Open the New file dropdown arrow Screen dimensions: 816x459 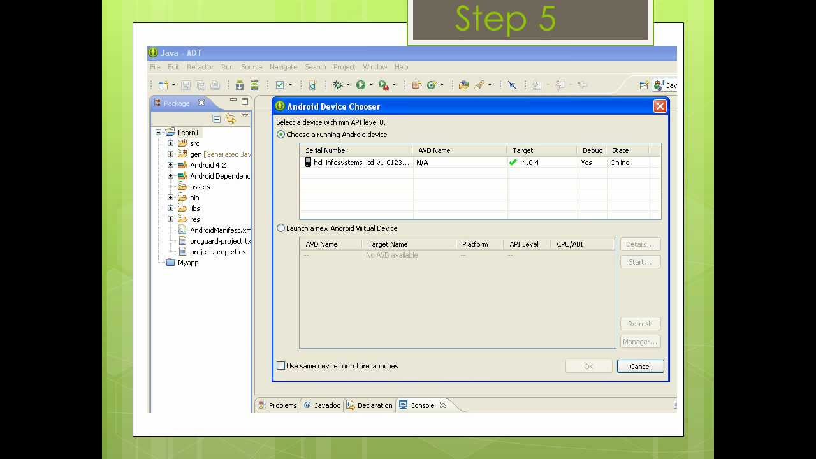[x=173, y=85]
